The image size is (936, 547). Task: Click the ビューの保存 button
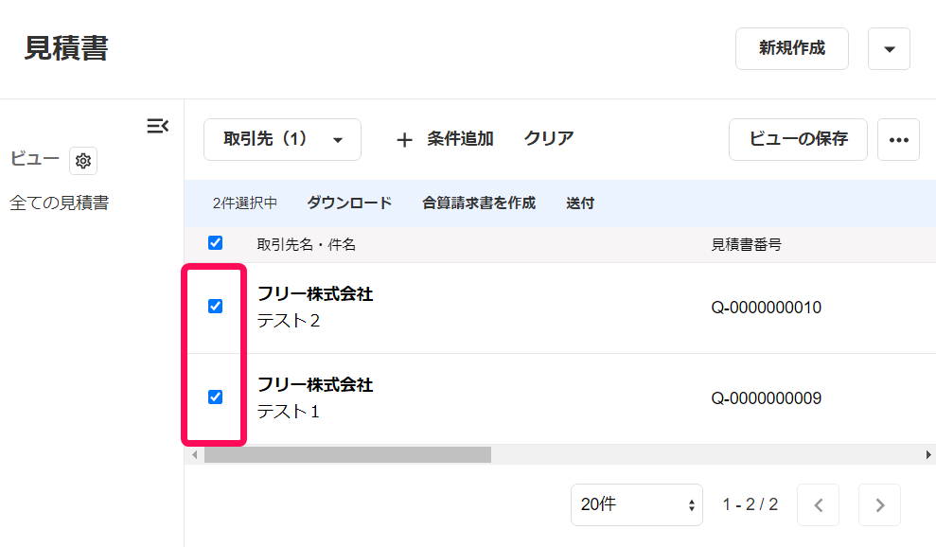point(798,140)
